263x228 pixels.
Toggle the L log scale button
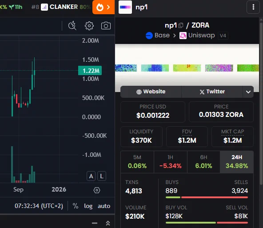102,176
